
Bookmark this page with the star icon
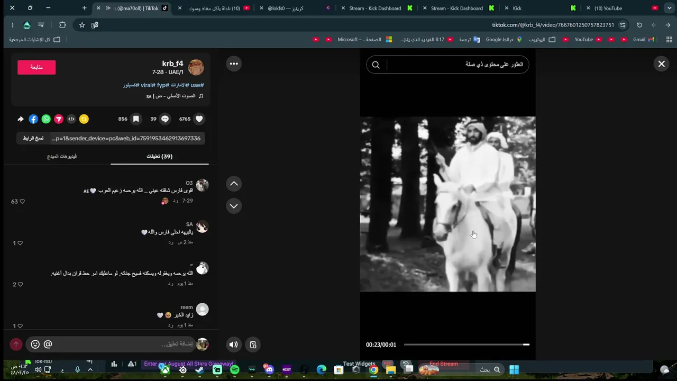coord(82,25)
